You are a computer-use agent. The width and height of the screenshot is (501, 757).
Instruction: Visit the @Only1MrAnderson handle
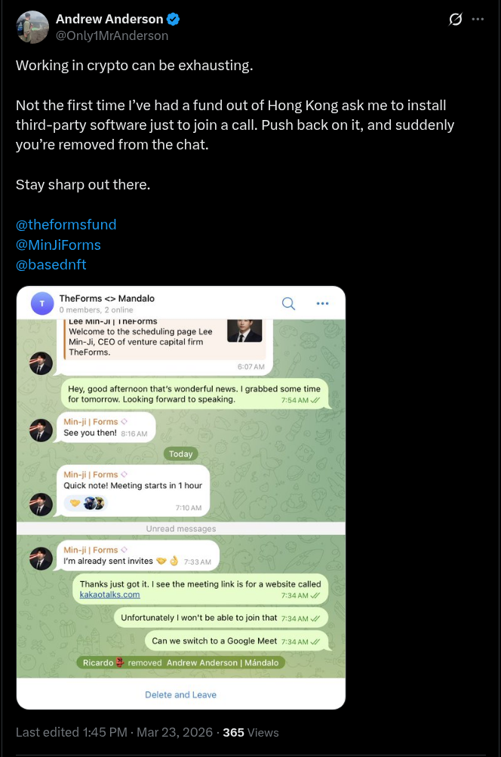pyautogui.click(x=112, y=35)
